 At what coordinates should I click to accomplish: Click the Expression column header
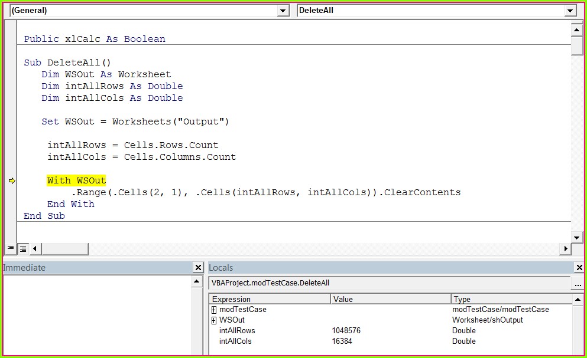tap(270, 299)
